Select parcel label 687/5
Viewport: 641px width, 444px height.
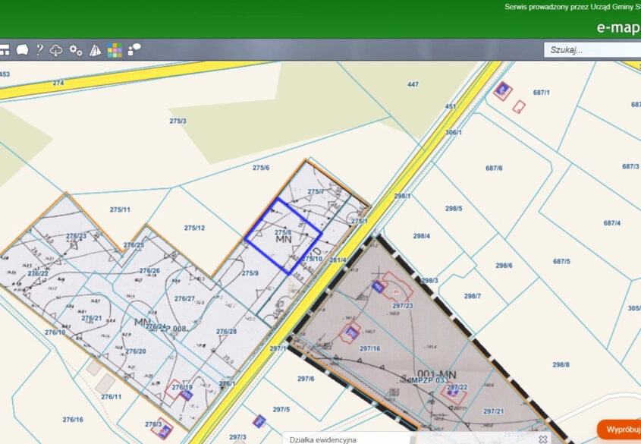[x=561, y=261]
